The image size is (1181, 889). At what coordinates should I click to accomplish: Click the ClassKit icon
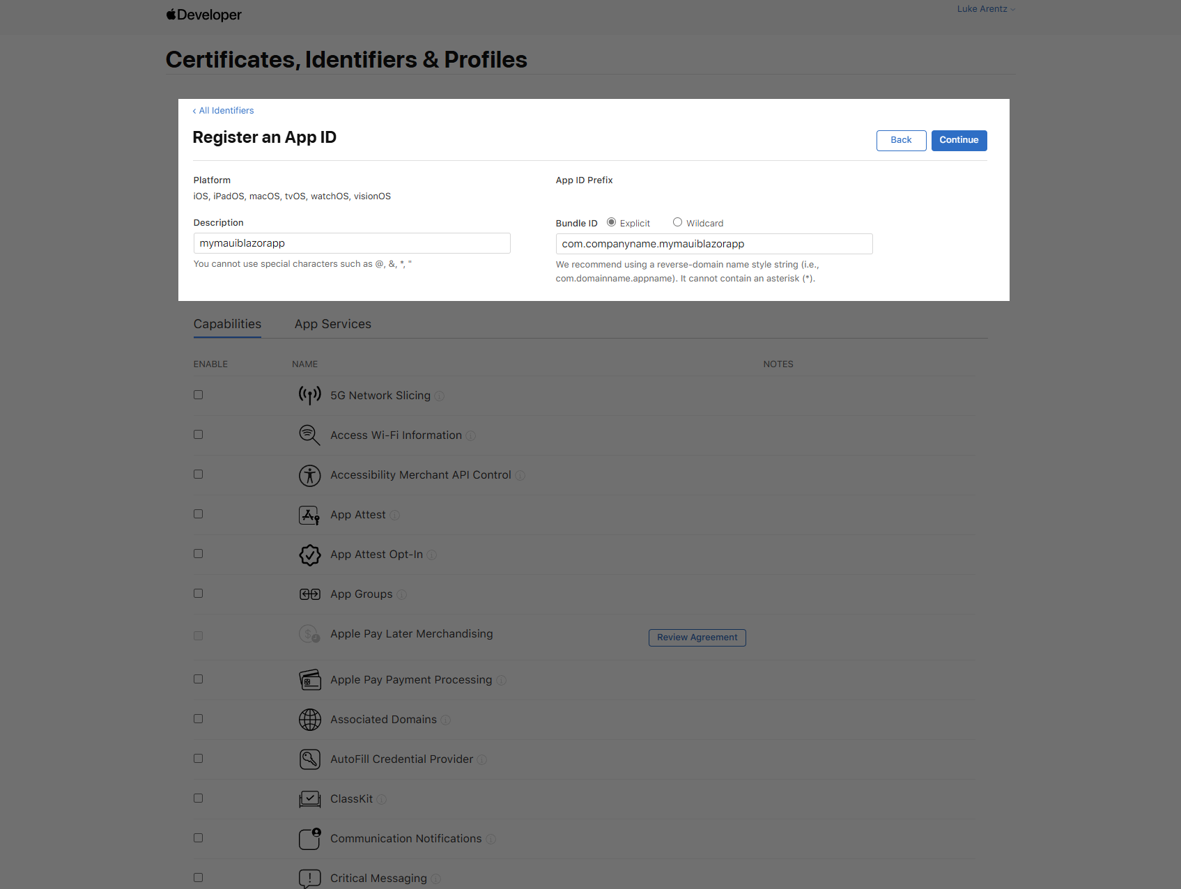point(309,799)
